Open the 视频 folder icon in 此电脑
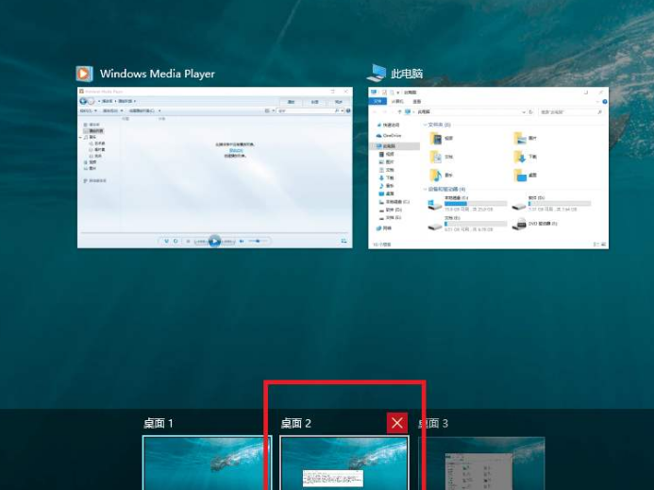 point(435,138)
